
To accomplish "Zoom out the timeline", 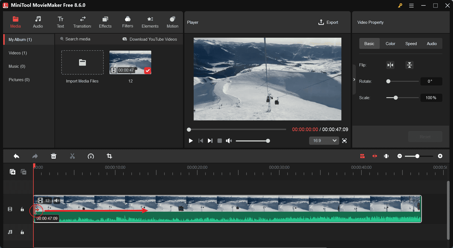I will [400, 156].
